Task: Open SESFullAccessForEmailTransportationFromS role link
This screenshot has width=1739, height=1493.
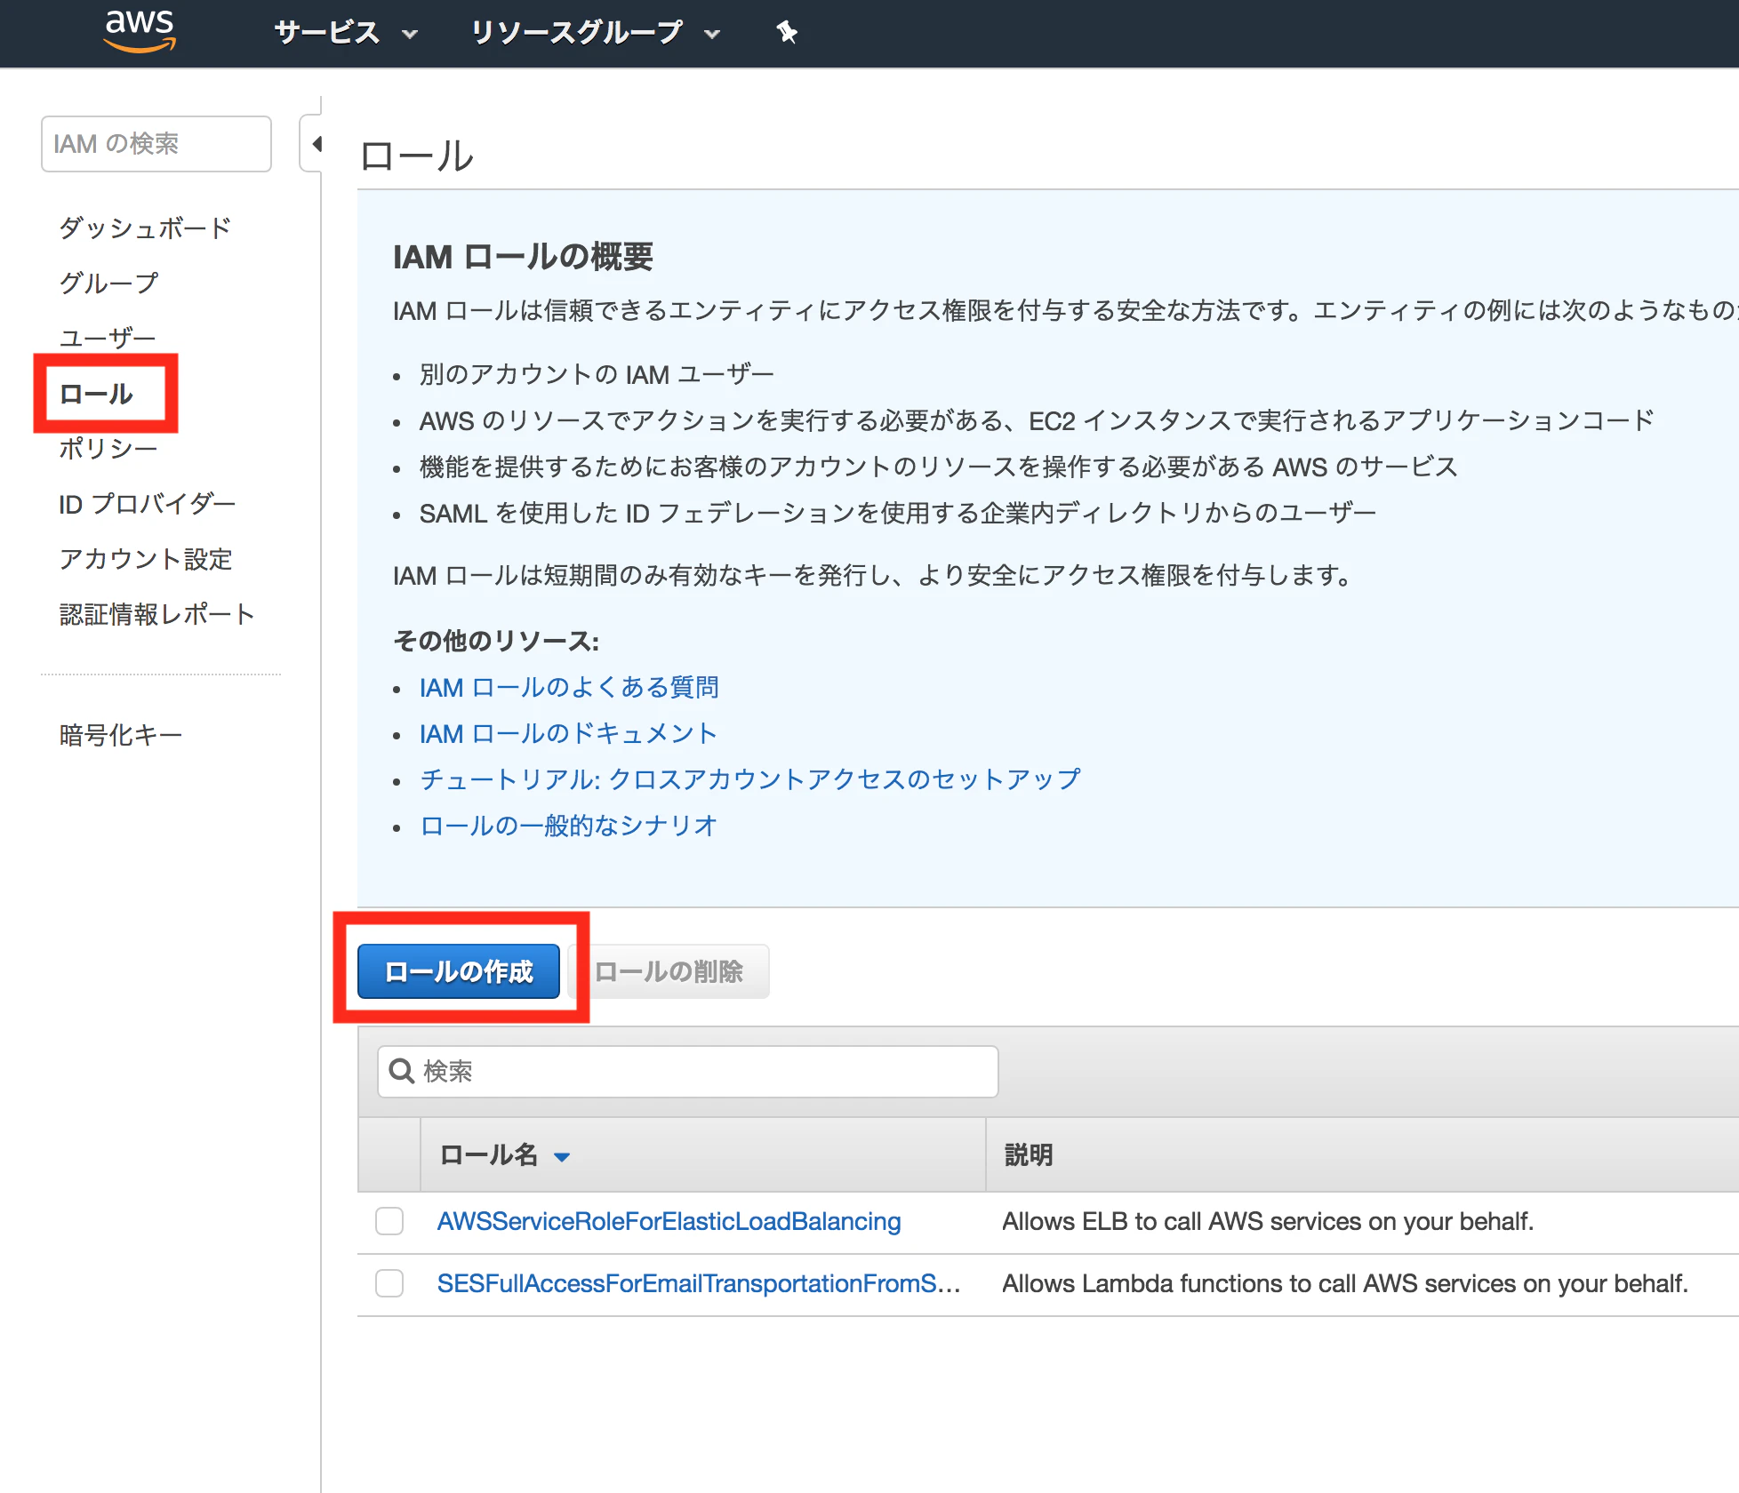Action: tap(699, 1283)
